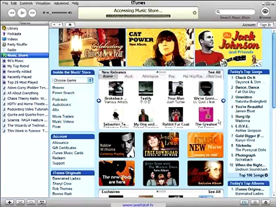
Task: Click the Sign In account button
Action: point(265,25)
